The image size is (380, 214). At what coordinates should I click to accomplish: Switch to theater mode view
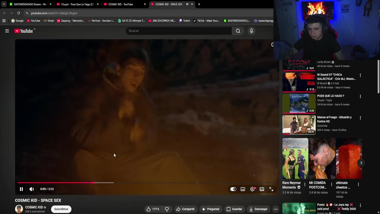tap(262, 189)
